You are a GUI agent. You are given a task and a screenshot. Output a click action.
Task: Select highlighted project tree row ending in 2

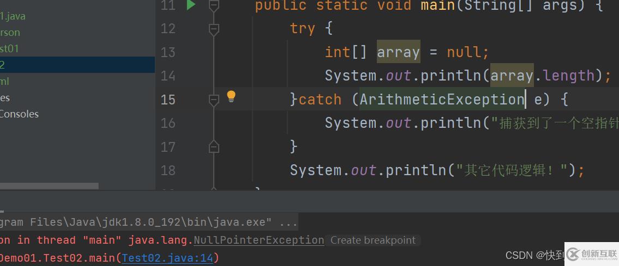(77, 65)
